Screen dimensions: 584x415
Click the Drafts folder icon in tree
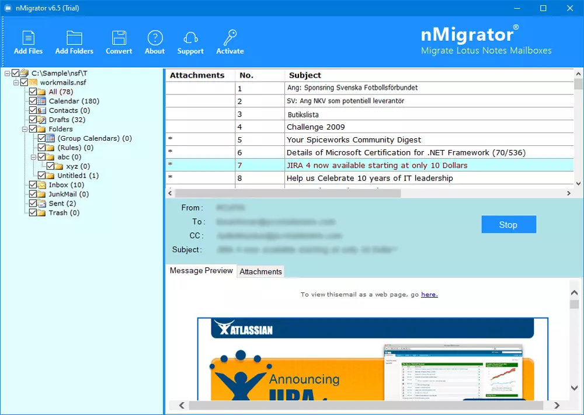41,120
